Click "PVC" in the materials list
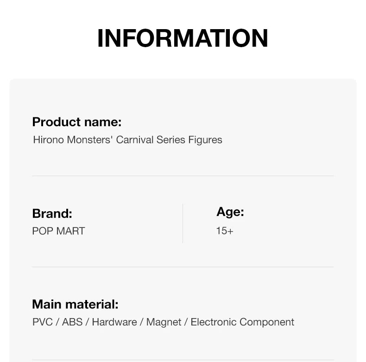The width and height of the screenshot is (366, 362). [43, 322]
